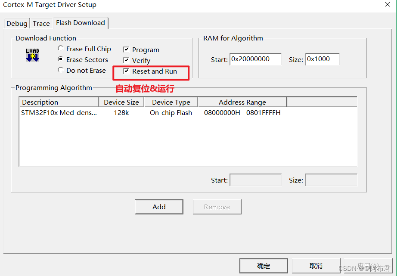This screenshot has height=276, width=397.
Task: Select the STM32F10x Med-dens... algorithm row
Action: point(188,113)
